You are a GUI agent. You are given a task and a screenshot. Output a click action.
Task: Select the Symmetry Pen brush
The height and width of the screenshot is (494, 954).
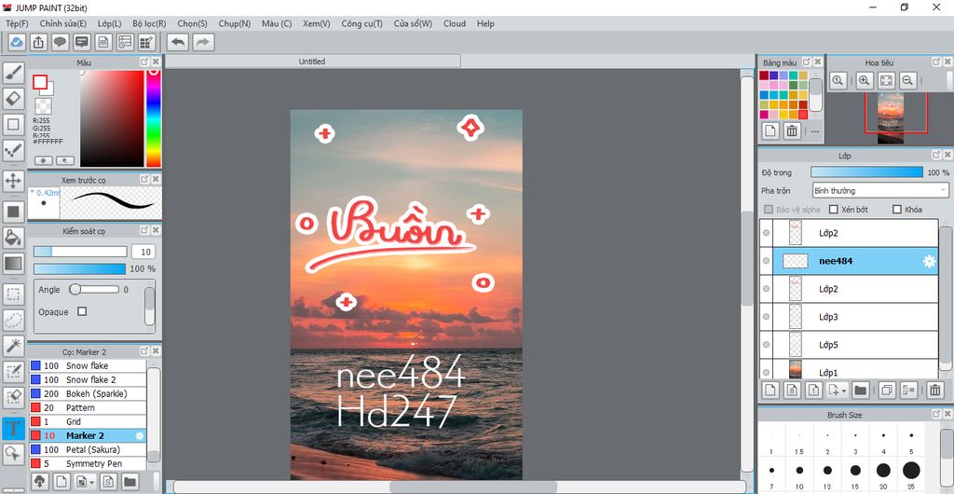[x=88, y=463]
